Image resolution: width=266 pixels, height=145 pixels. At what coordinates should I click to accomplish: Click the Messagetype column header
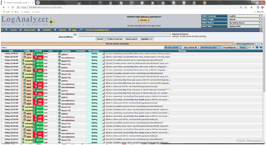pyautogui.click(x=94, y=51)
